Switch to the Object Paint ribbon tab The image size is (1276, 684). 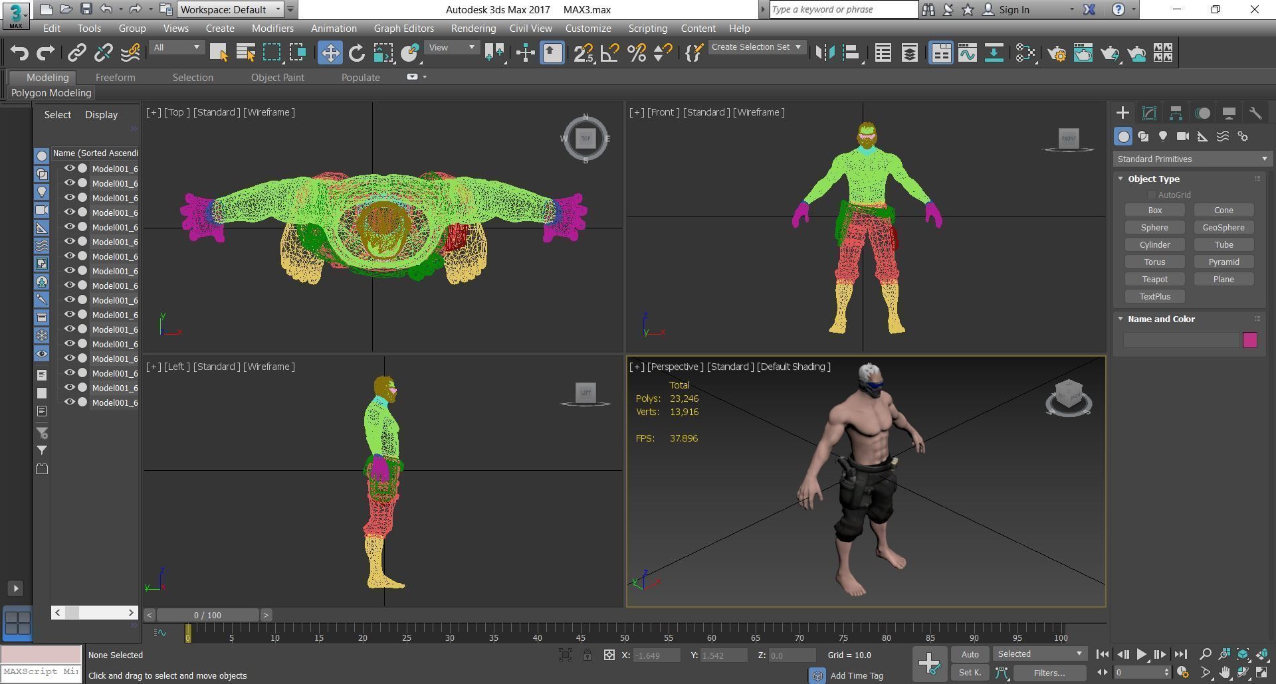pyautogui.click(x=277, y=78)
